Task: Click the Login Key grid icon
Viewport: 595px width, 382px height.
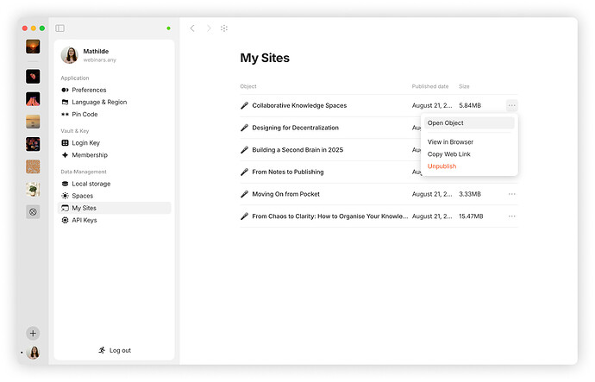Action: 65,142
